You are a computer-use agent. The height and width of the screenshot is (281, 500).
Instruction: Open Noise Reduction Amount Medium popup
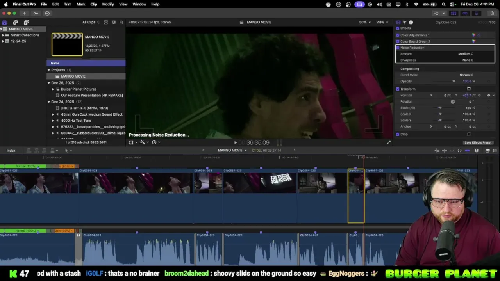click(466, 54)
